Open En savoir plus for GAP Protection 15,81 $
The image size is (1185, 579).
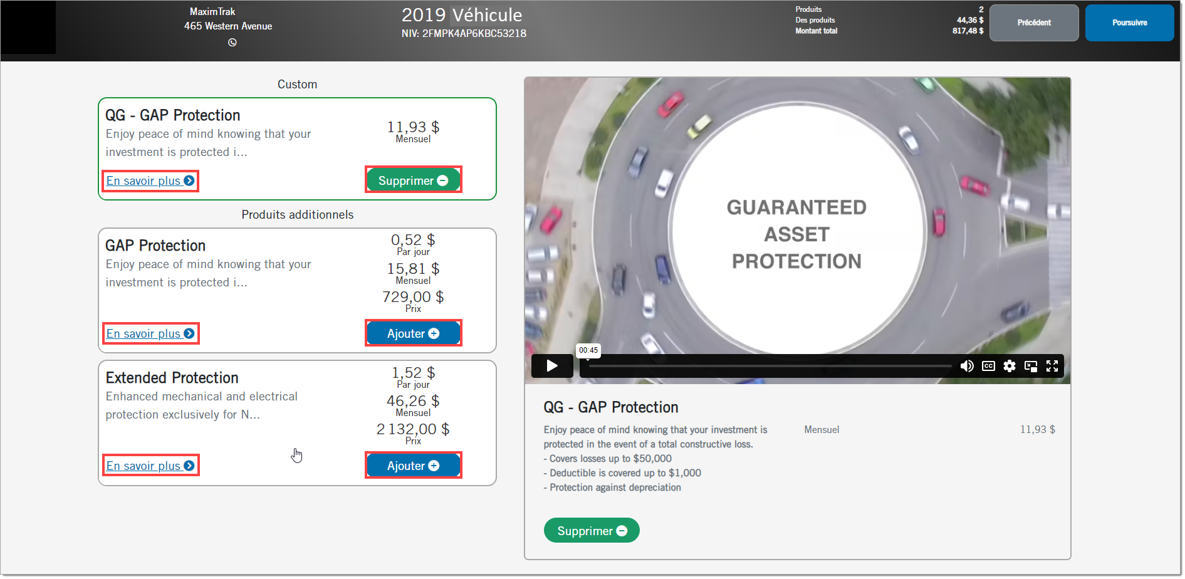150,334
